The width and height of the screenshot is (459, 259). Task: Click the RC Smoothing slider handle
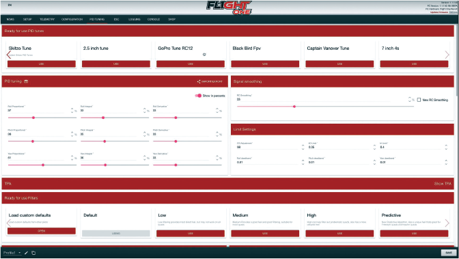[x=294, y=107]
